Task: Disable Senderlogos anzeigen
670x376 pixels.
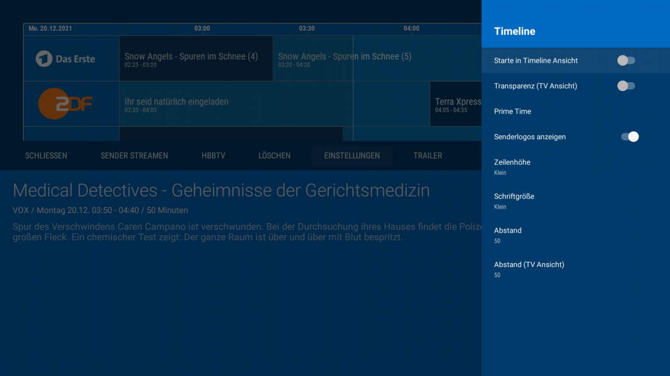Action: pyautogui.click(x=629, y=136)
